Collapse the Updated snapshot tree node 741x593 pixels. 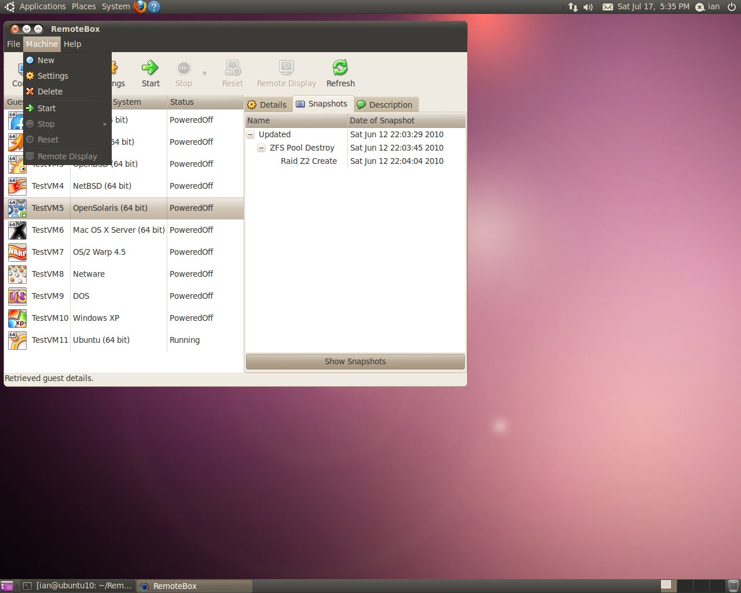coord(251,134)
